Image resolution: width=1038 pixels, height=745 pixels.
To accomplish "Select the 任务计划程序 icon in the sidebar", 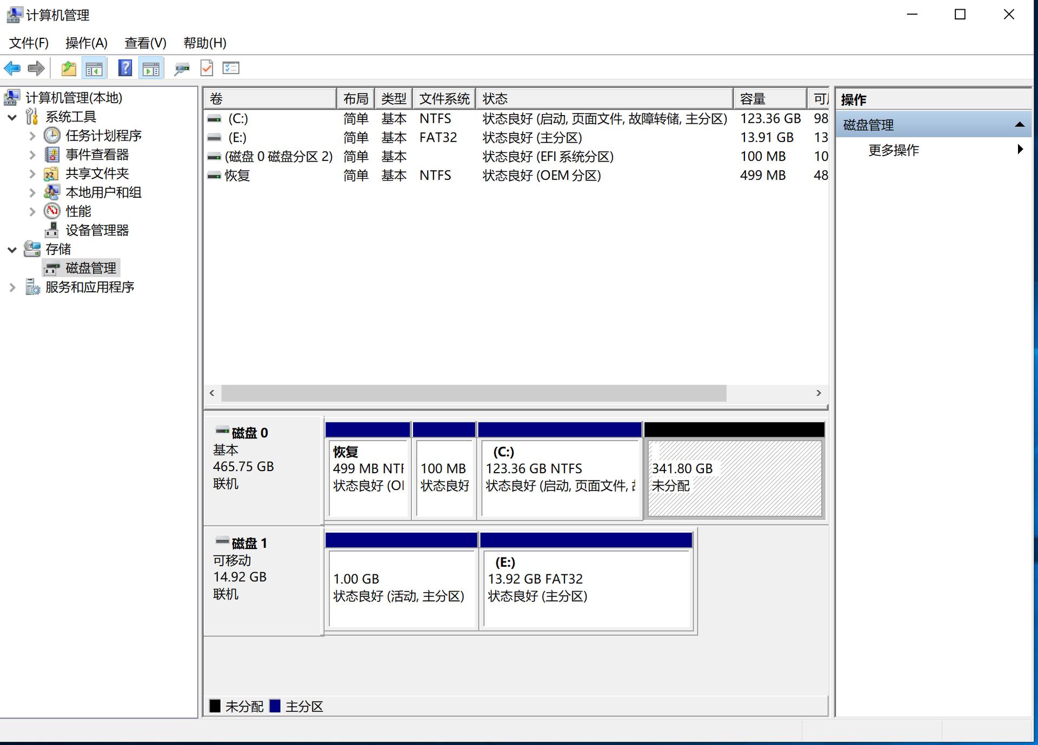I will [x=52, y=136].
